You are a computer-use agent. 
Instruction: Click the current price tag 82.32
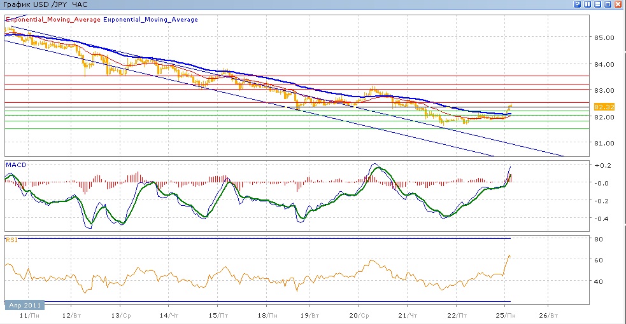[x=603, y=107]
